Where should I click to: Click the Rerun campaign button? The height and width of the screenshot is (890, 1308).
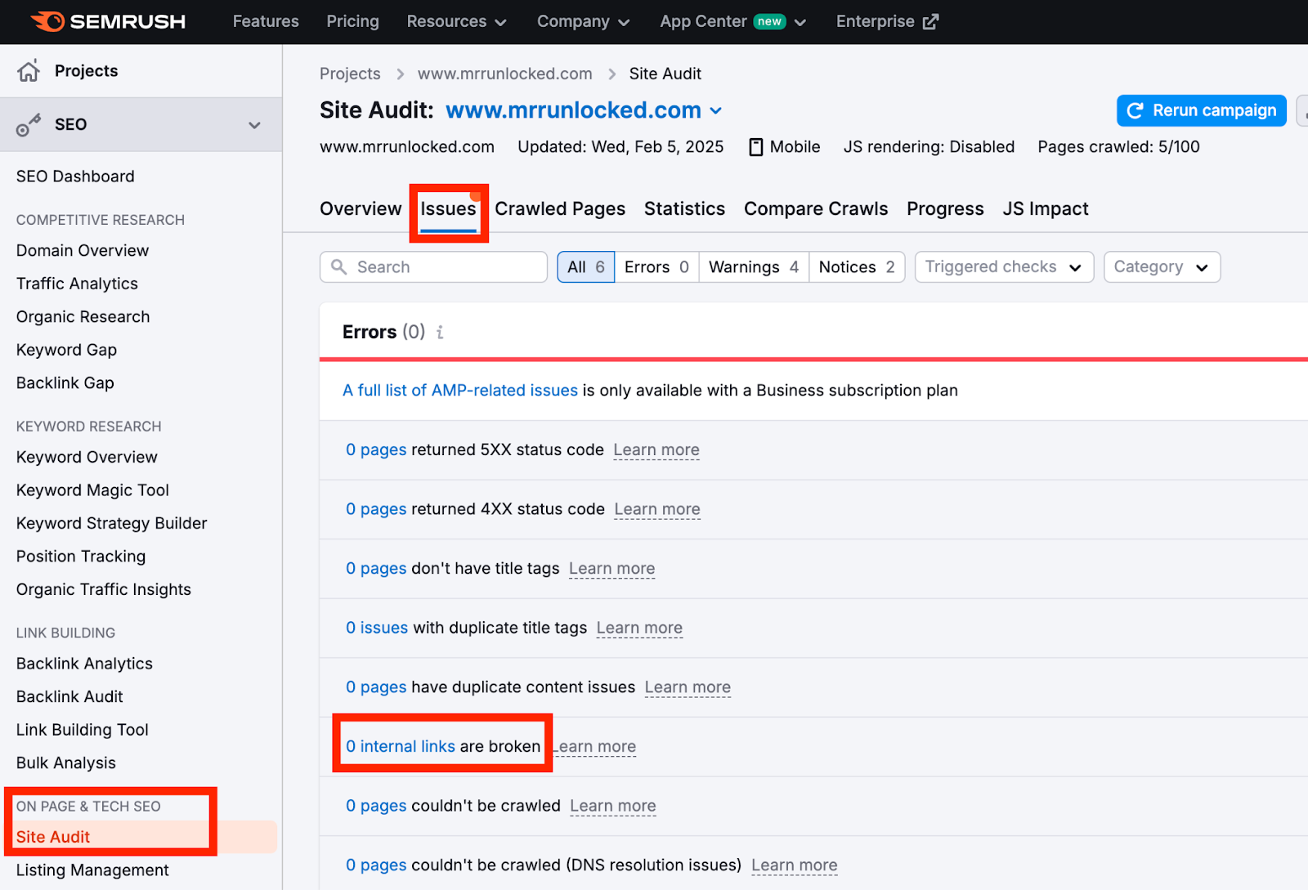click(1202, 110)
